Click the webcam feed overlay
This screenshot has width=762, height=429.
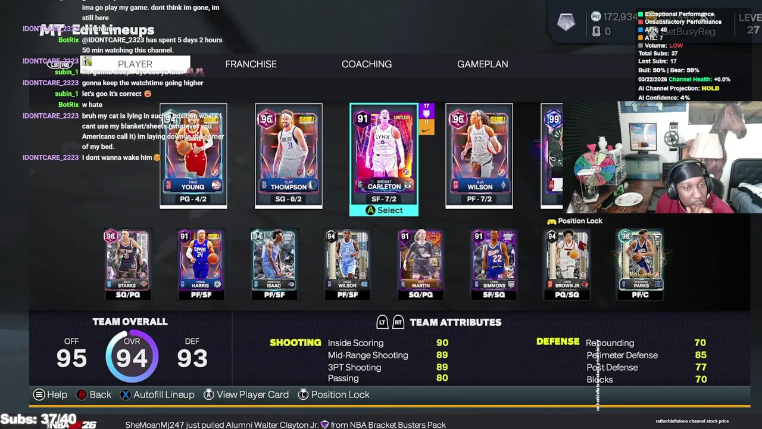click(x=663, y=157)
